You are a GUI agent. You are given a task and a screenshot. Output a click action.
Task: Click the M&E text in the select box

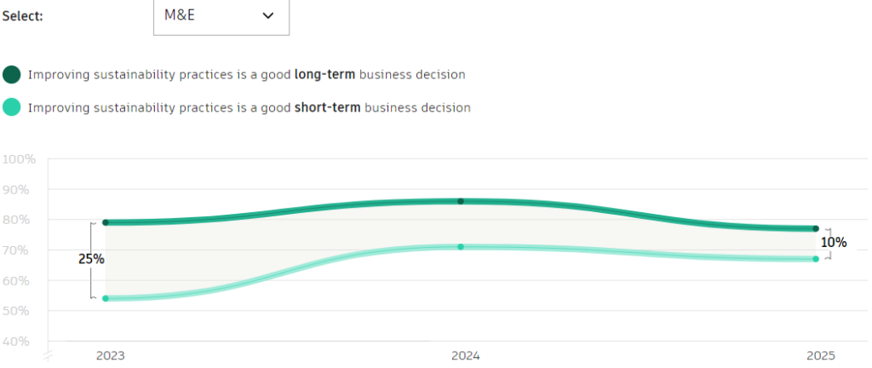[181, 16]
